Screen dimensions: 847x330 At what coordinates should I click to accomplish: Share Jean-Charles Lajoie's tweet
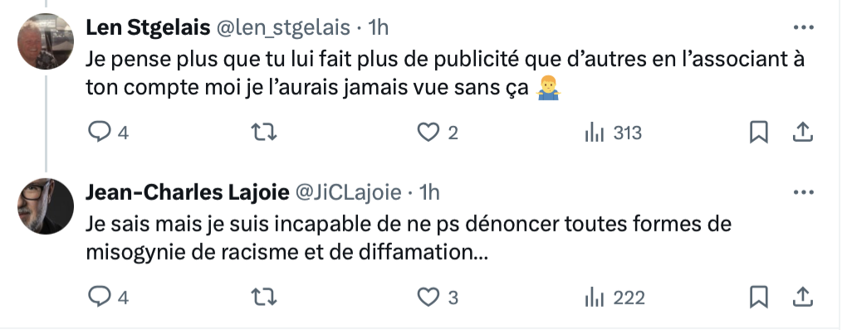pos(803,297)
